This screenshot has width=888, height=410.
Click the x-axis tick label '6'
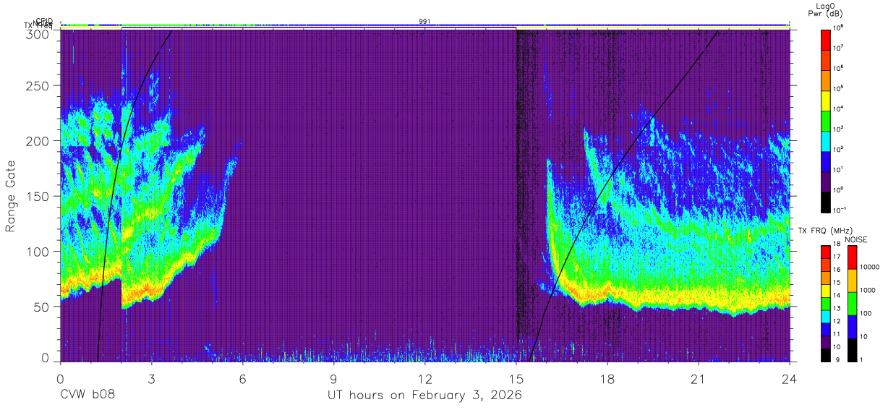(243, 378)
